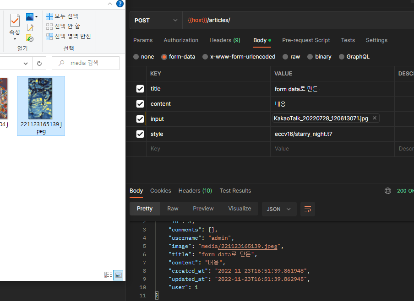Click the open-with picture icon in Explorer ribbon
414x301 pixels.
(x=30, y=17)
